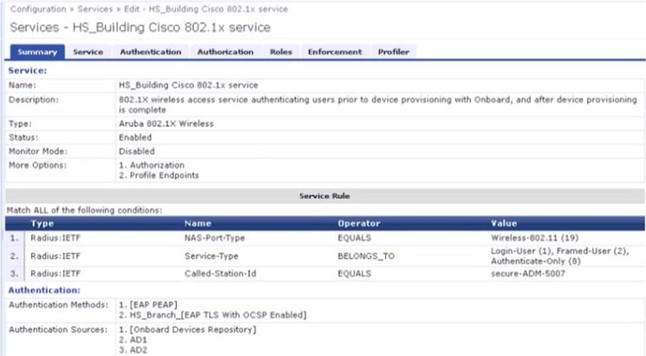Switch to the Enforcement tab
The image size is (646, 356).
click(334, 52)
